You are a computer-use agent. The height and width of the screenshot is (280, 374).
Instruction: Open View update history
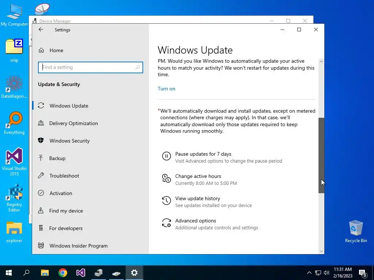coord(207,202)
